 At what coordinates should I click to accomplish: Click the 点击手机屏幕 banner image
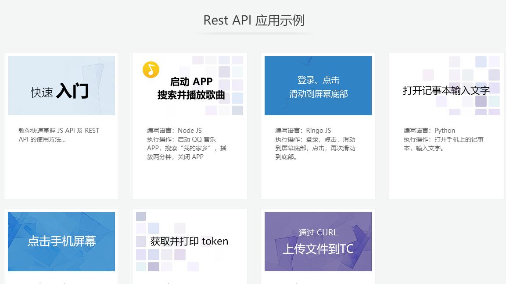pyautogui.click(x=61, y=241)
